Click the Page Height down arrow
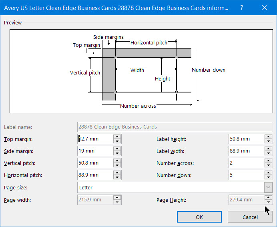277x227 pixels. (268, 202)
